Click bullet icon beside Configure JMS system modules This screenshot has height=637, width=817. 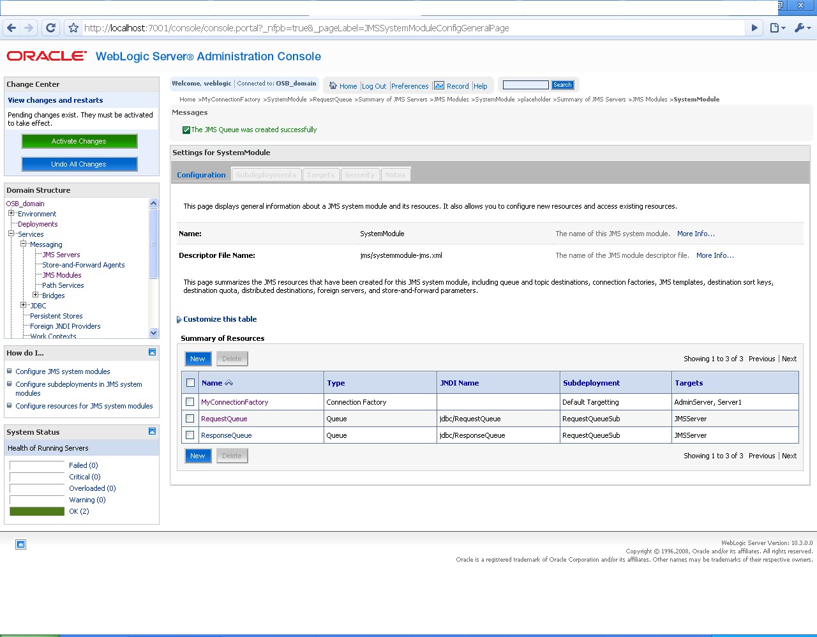tap(10, 371)
